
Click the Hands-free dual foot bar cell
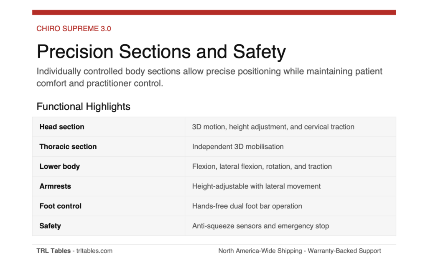(x=247, y=206)
